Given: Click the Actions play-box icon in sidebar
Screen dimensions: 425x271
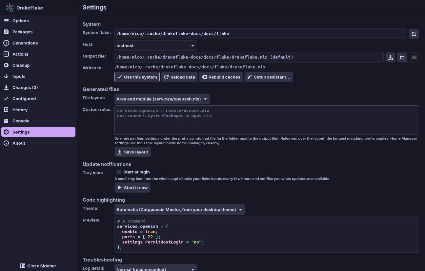Looking at the screenshot, I should [x=6, y=54].
